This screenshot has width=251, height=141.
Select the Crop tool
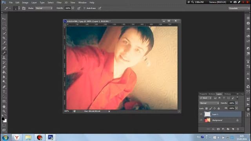click(x=4, y=38)
